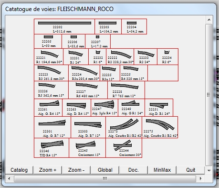219x188 pixels.
Task: Click the Zoom + button
Action: tap(48, 170)
